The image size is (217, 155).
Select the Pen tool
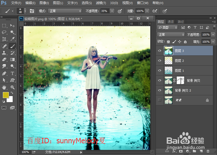coord(4,73)
